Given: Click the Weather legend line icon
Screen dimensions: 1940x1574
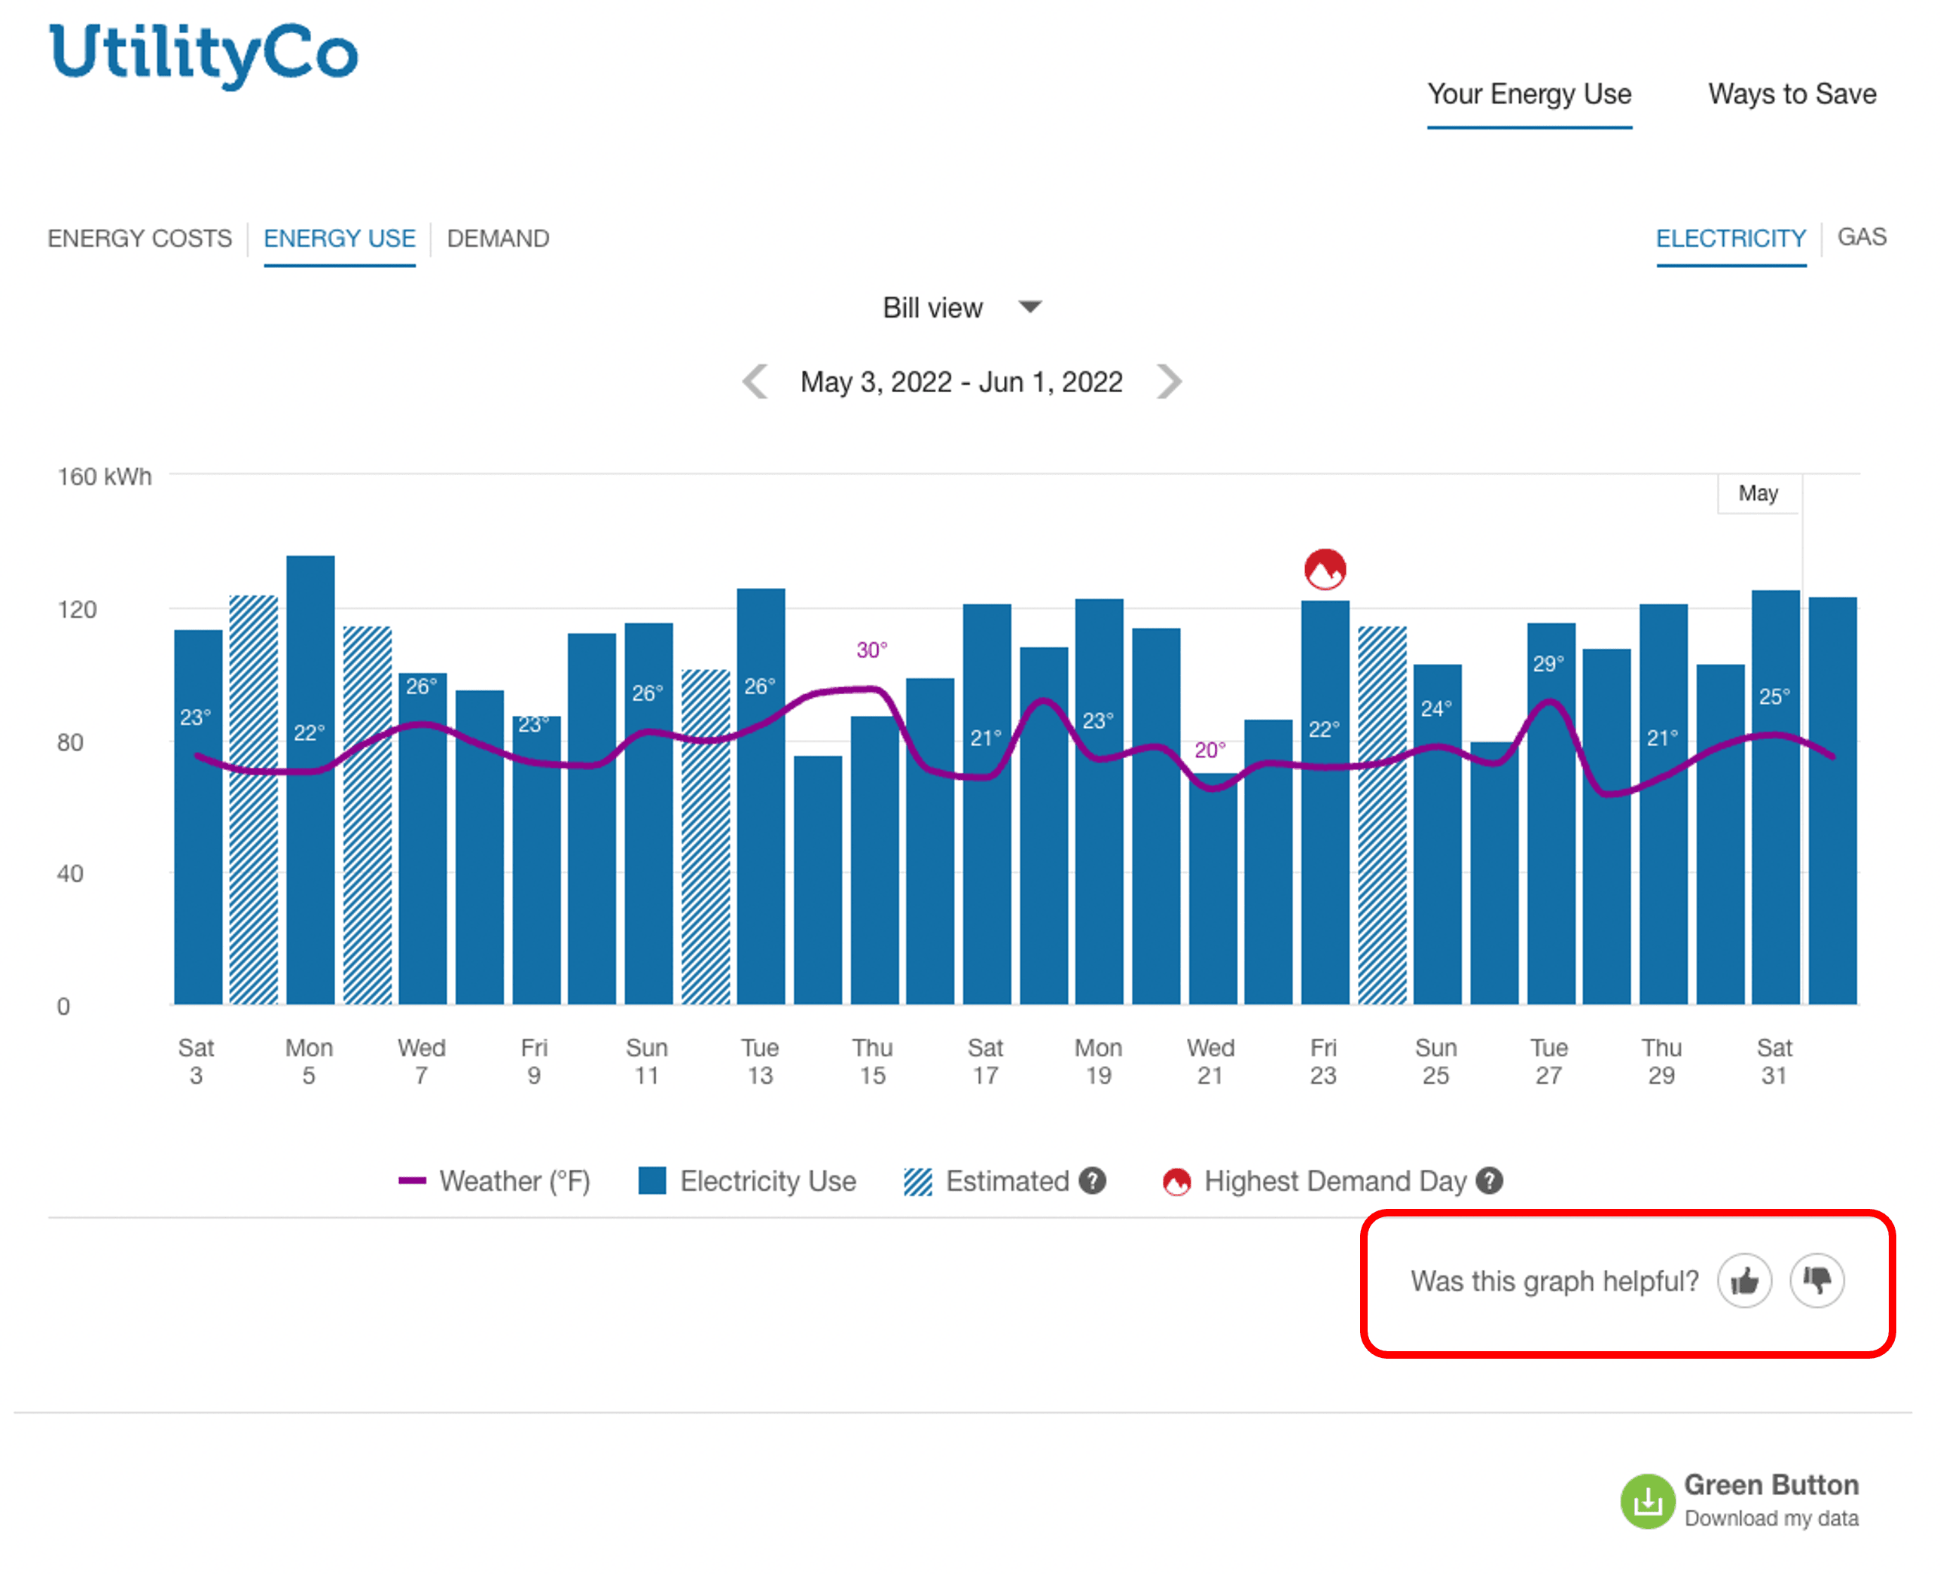Looking at the screenshot, I should pos(413,1181).
